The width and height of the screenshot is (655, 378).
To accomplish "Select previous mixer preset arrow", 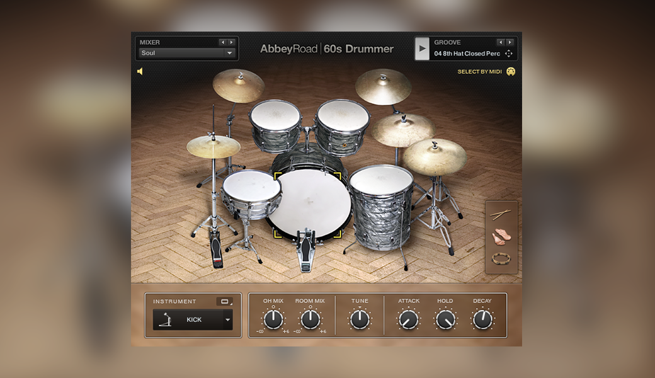I will [x=223, y=42].
